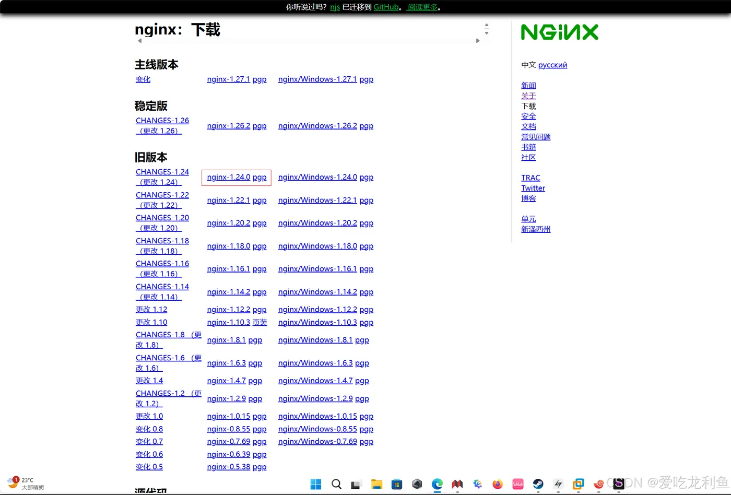Switch to Microsoft Edge in taskbar
This screenshot has height=495, width=731.
[x=437, y=484]
